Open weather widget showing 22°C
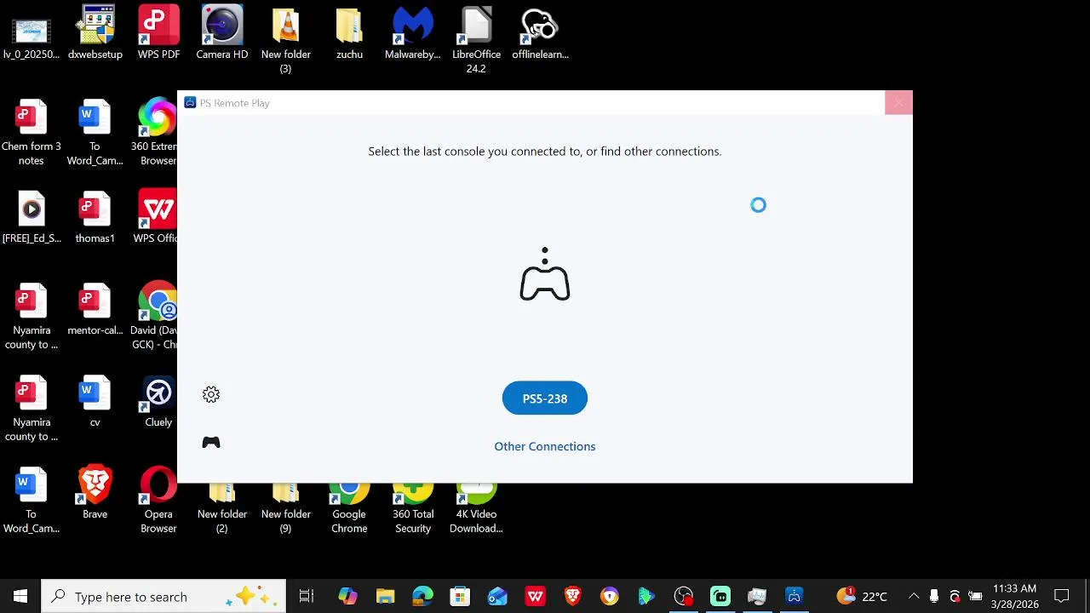 [x=862, y=596]
